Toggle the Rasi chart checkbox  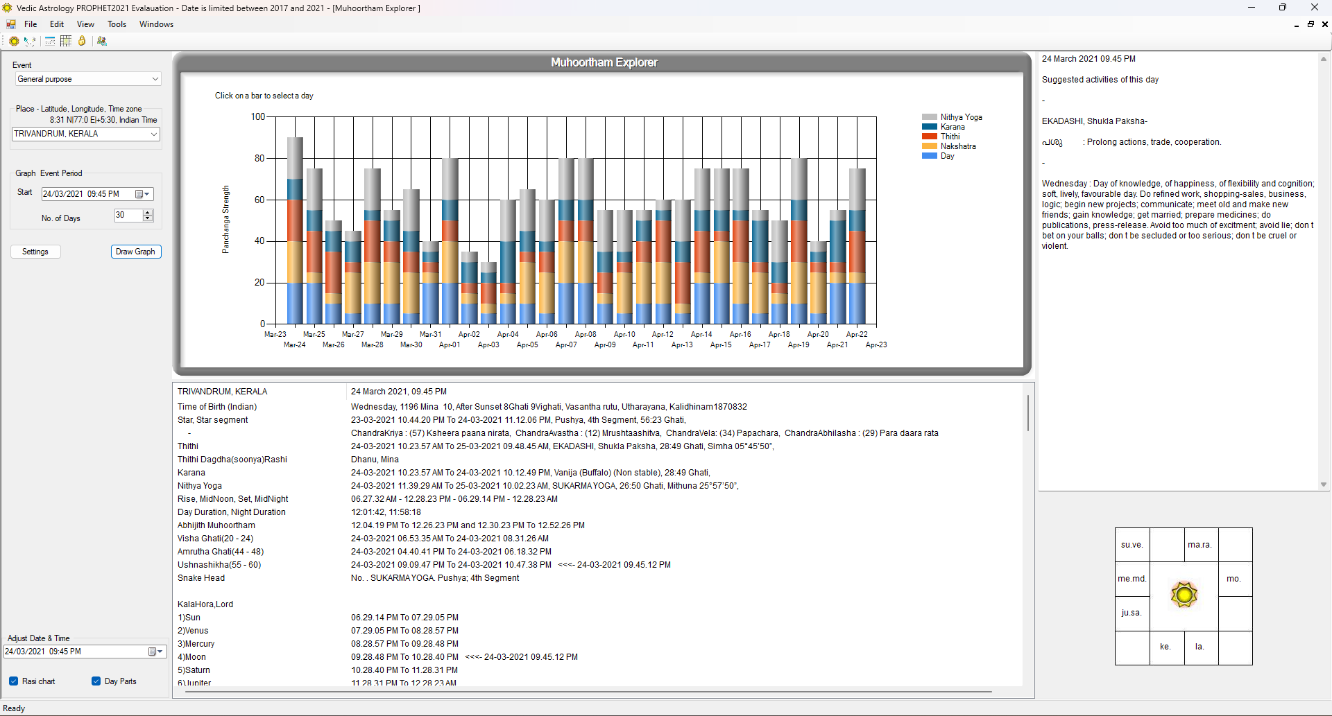13,681
